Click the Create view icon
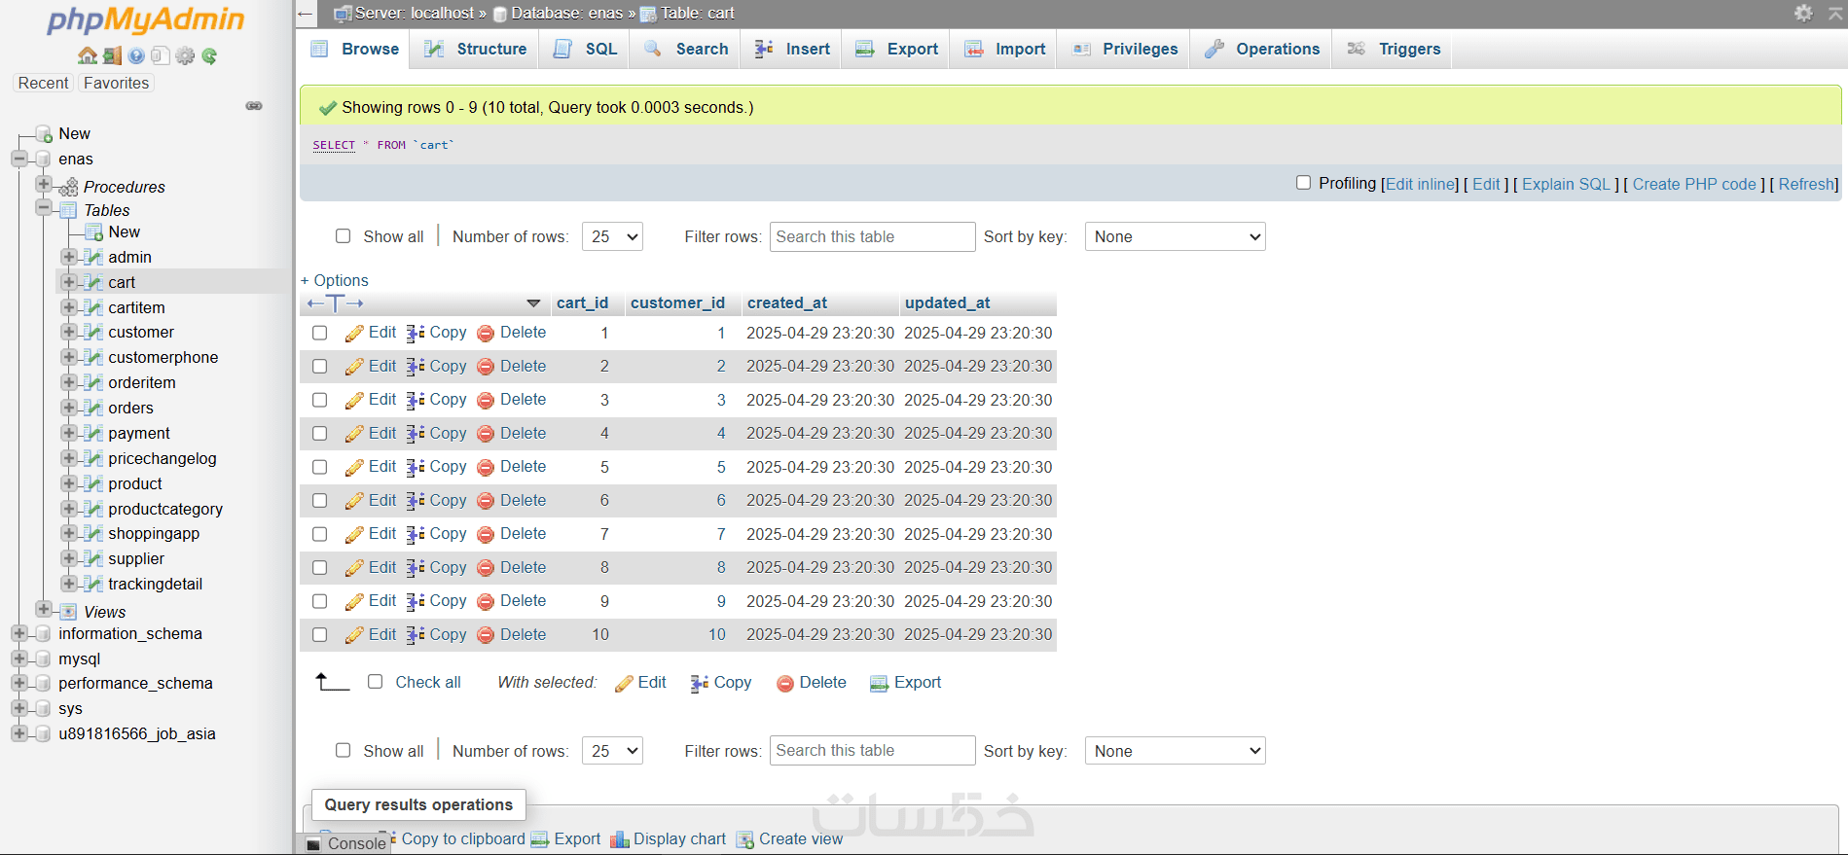Image resolution: width=1848 pixels, height=855 pixels. coord(745,839)
